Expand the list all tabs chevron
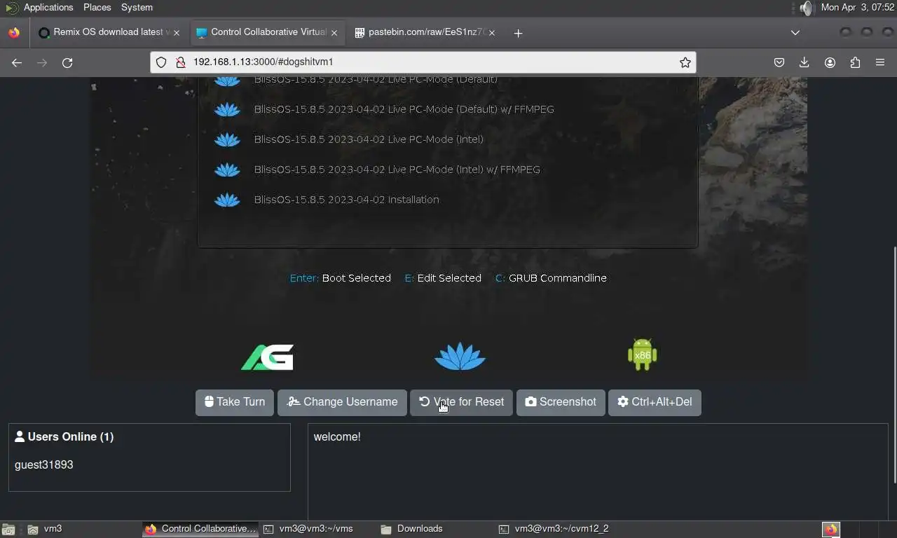The image size is (897, 538). pos(795,33)
